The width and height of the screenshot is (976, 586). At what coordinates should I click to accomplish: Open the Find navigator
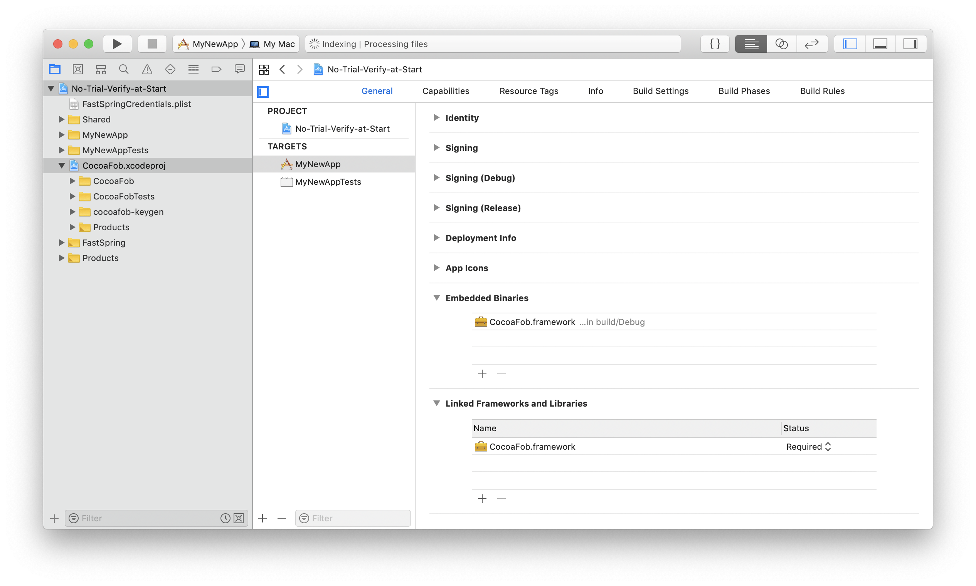pos(124,69)
